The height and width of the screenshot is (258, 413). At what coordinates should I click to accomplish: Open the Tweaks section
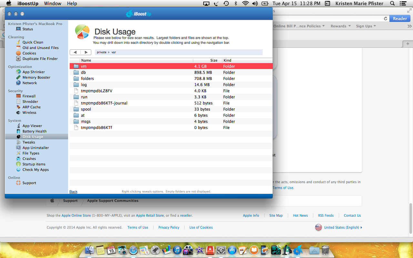click(x=29, y=142)
